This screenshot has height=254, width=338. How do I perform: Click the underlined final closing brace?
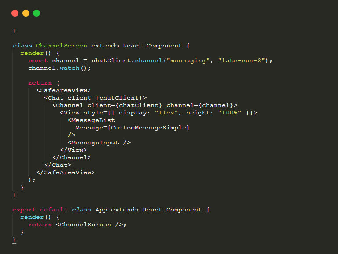(x=14, y=240)
